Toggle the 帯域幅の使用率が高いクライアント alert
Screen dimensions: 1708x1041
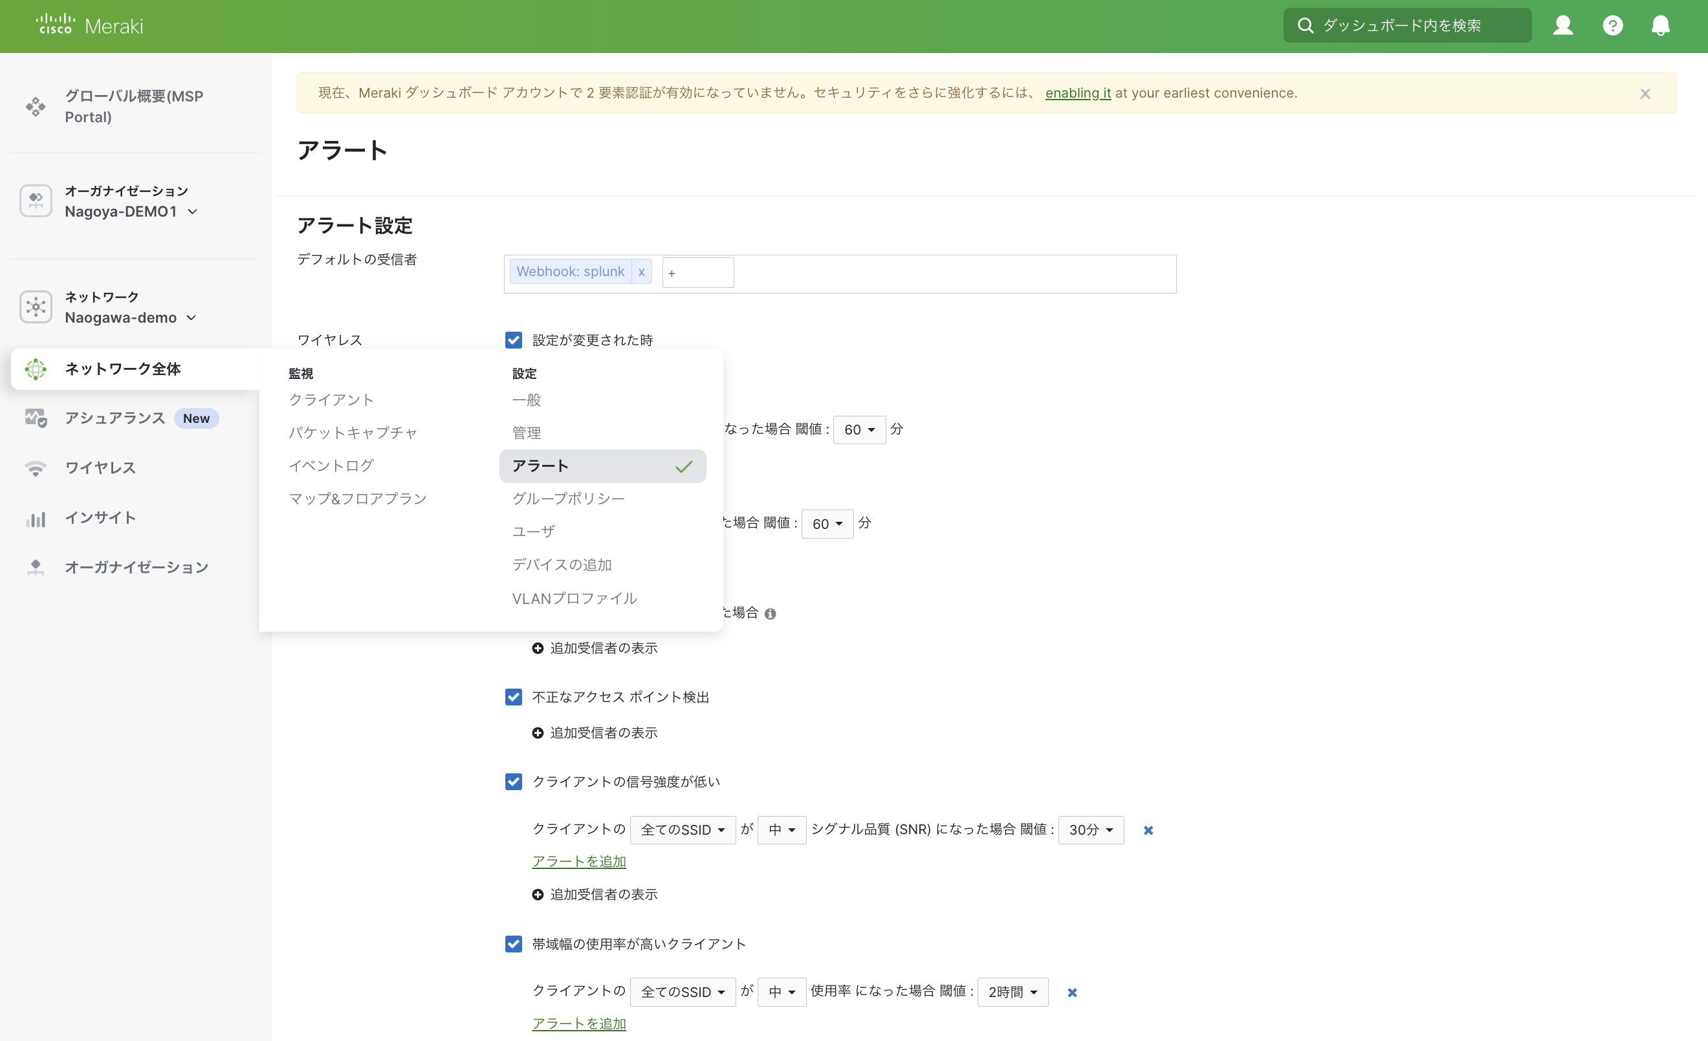(x=513, y=943)
